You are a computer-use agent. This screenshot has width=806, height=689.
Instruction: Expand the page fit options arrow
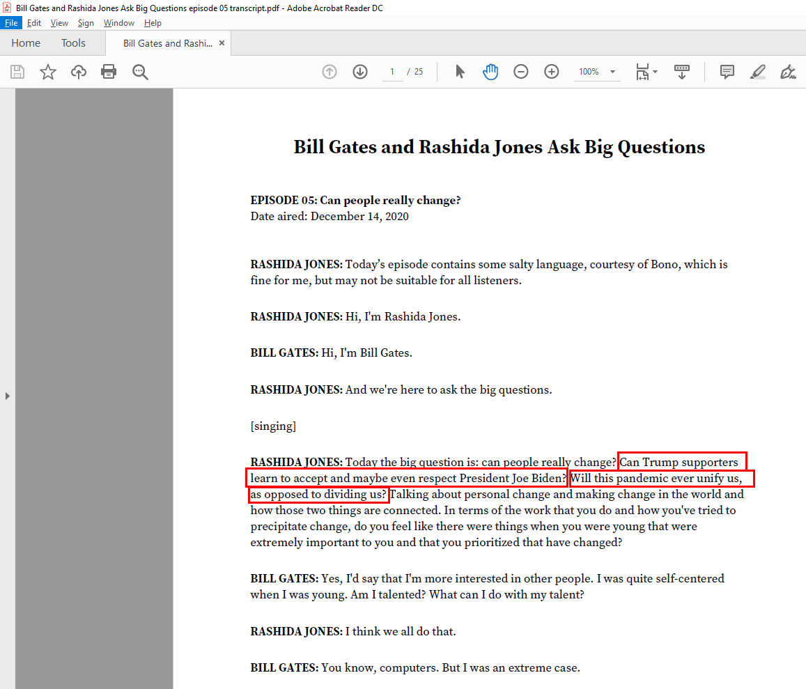(x=655, y=72)
